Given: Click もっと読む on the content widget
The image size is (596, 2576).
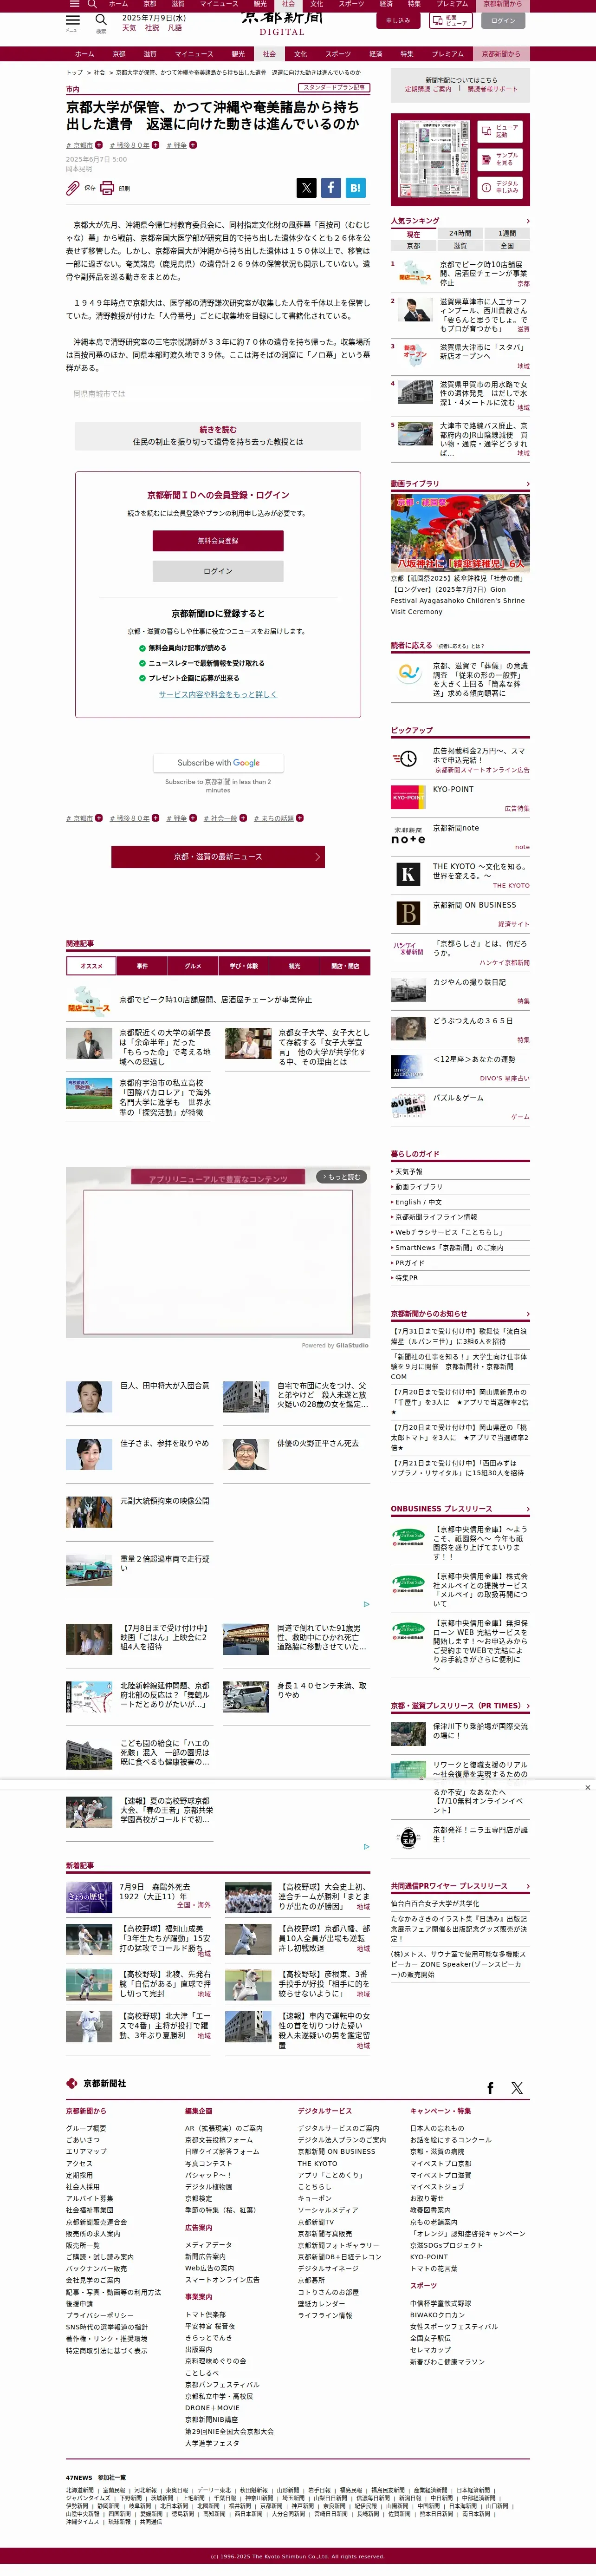Looking at the screenshot, I should click(x=342, y=1177).
